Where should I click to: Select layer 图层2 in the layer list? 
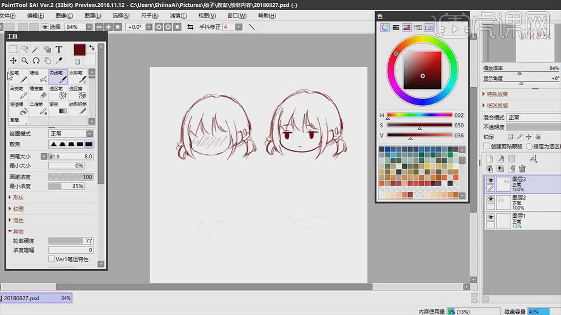pos(522,202)
